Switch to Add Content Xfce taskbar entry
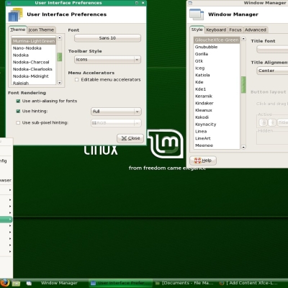 tap(250, 283)
